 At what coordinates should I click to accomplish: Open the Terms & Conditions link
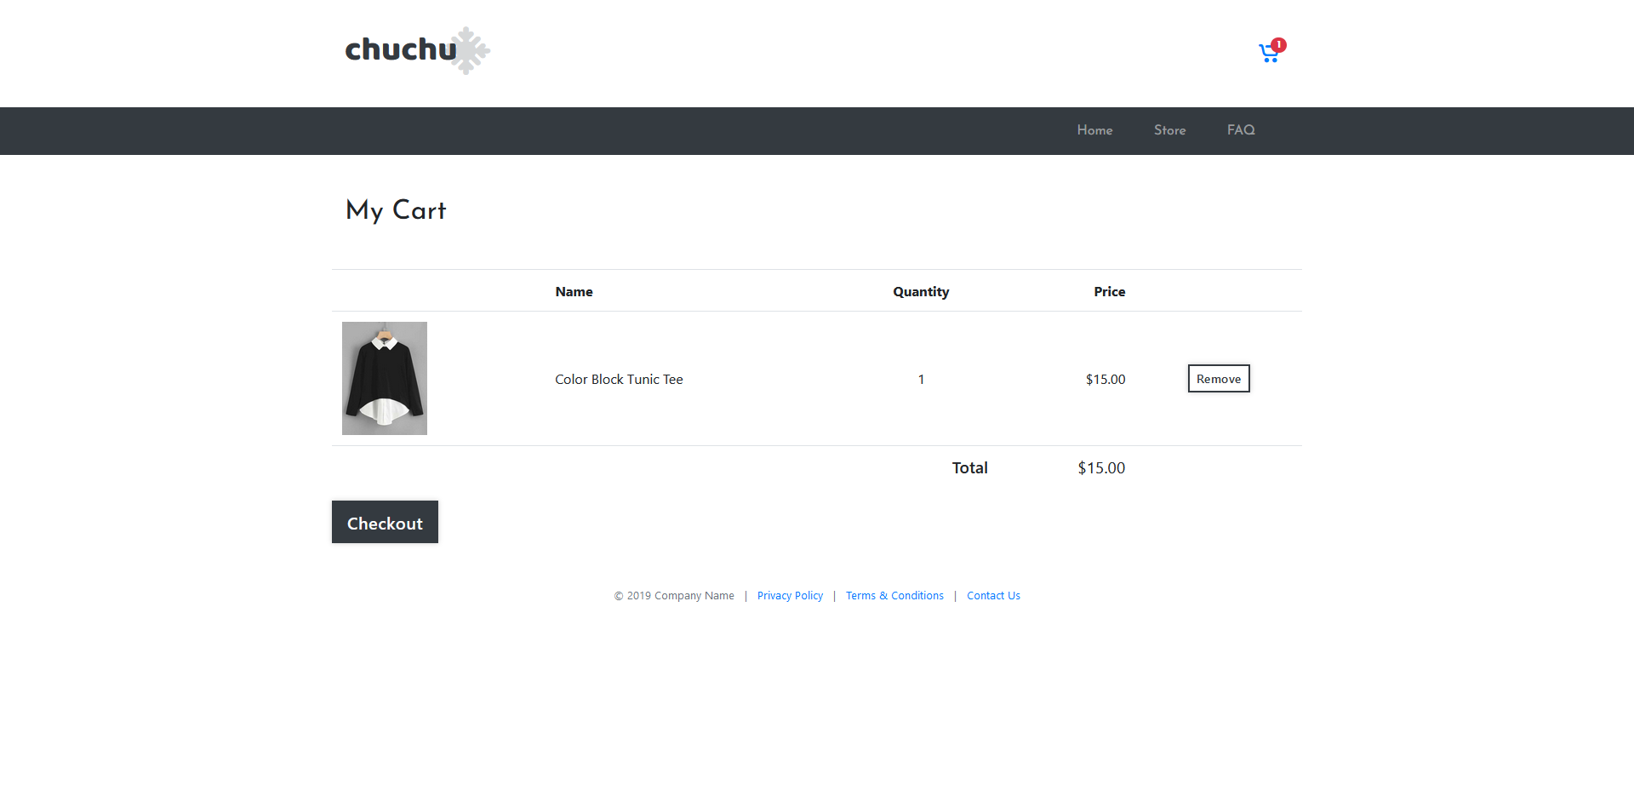(894, 596)
